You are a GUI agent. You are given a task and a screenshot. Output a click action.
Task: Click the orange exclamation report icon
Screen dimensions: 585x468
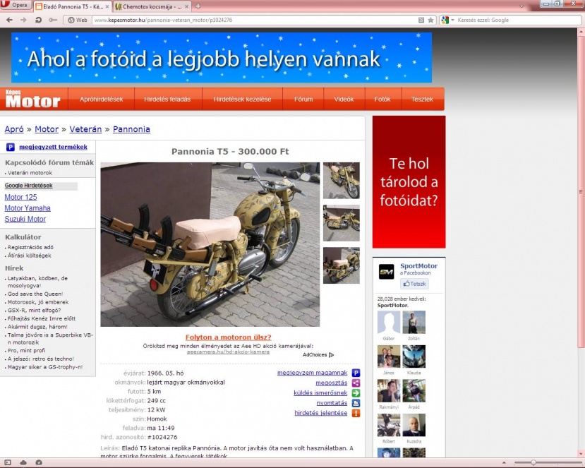click(356, 413)
